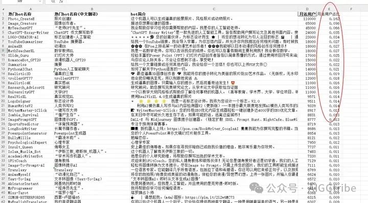Select row 33 header
The image size is (368, 203).
coord(3,161)
